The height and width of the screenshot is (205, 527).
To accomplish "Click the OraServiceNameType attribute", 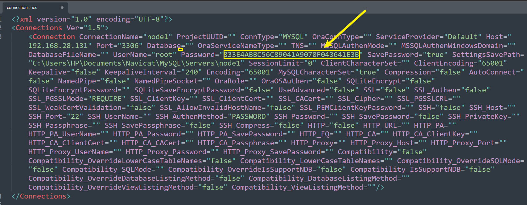I will [242, 46].
